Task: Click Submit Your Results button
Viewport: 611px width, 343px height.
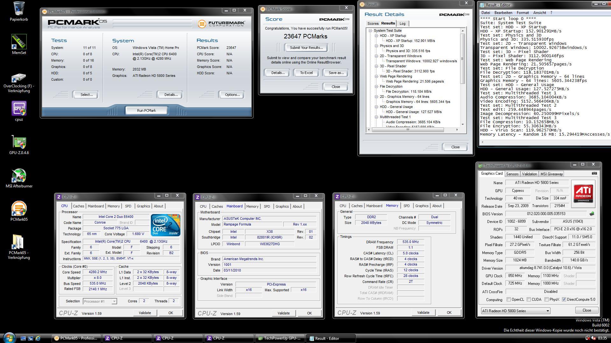Action: pyautogui.click(x=306, y=48)
